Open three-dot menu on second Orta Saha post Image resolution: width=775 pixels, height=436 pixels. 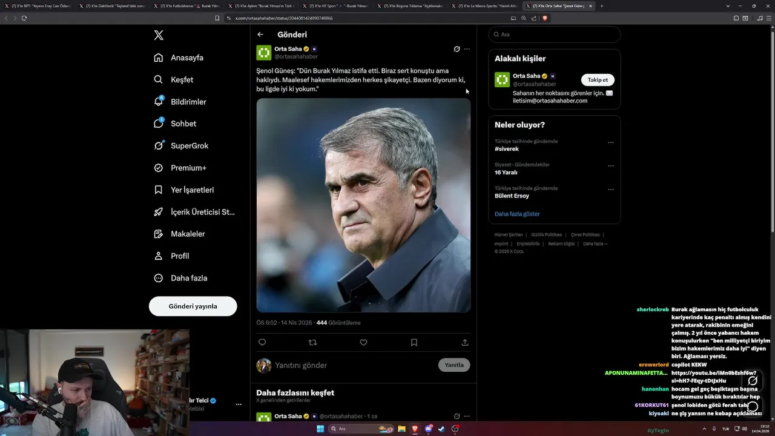pos(467,417)
